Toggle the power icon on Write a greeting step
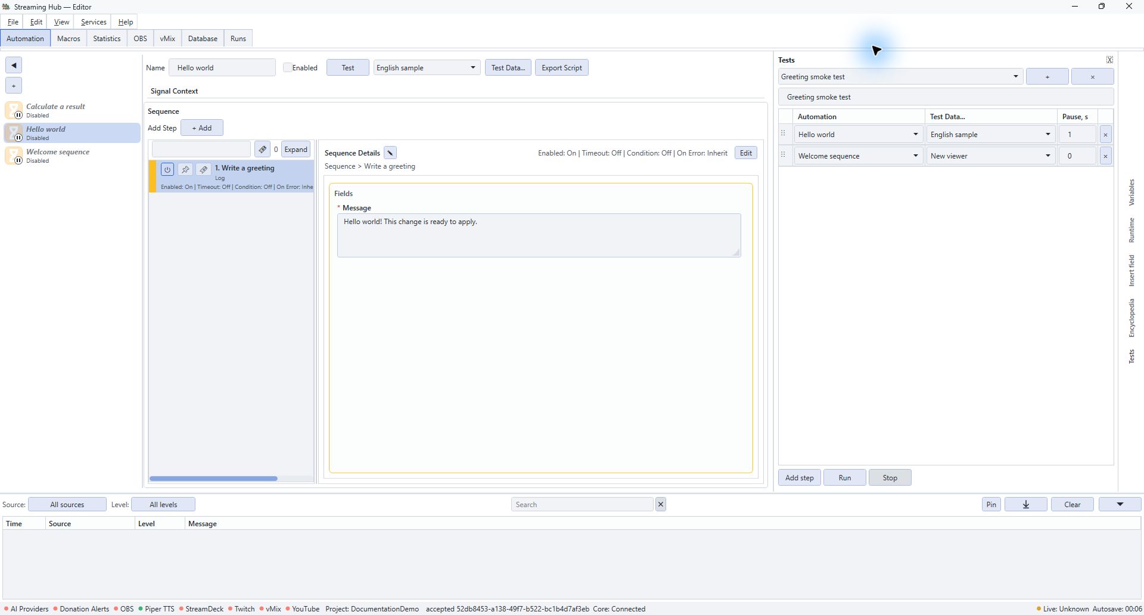Screen dimensions: 1144x615 [167, 169]
